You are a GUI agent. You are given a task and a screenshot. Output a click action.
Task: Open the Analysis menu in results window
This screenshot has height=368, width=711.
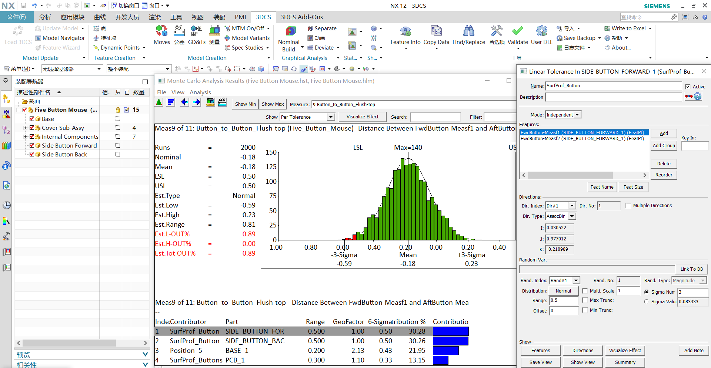pyautogui.click(x=200, y=92)
